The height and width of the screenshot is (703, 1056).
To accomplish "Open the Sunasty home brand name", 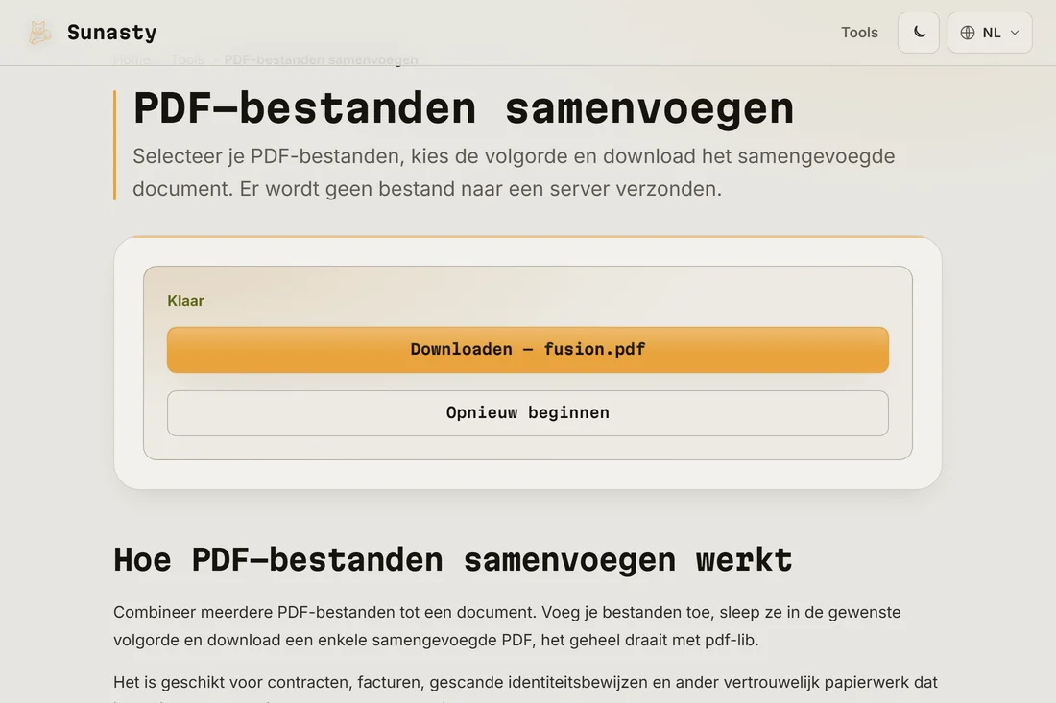I will (111, 33).
